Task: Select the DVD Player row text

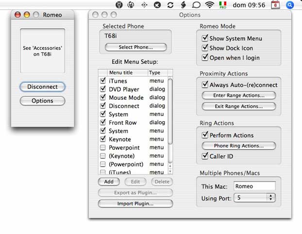Action: point(124,89)
